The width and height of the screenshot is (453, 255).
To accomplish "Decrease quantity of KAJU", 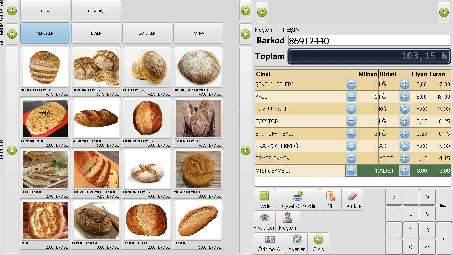I will [x=351, y=97].
